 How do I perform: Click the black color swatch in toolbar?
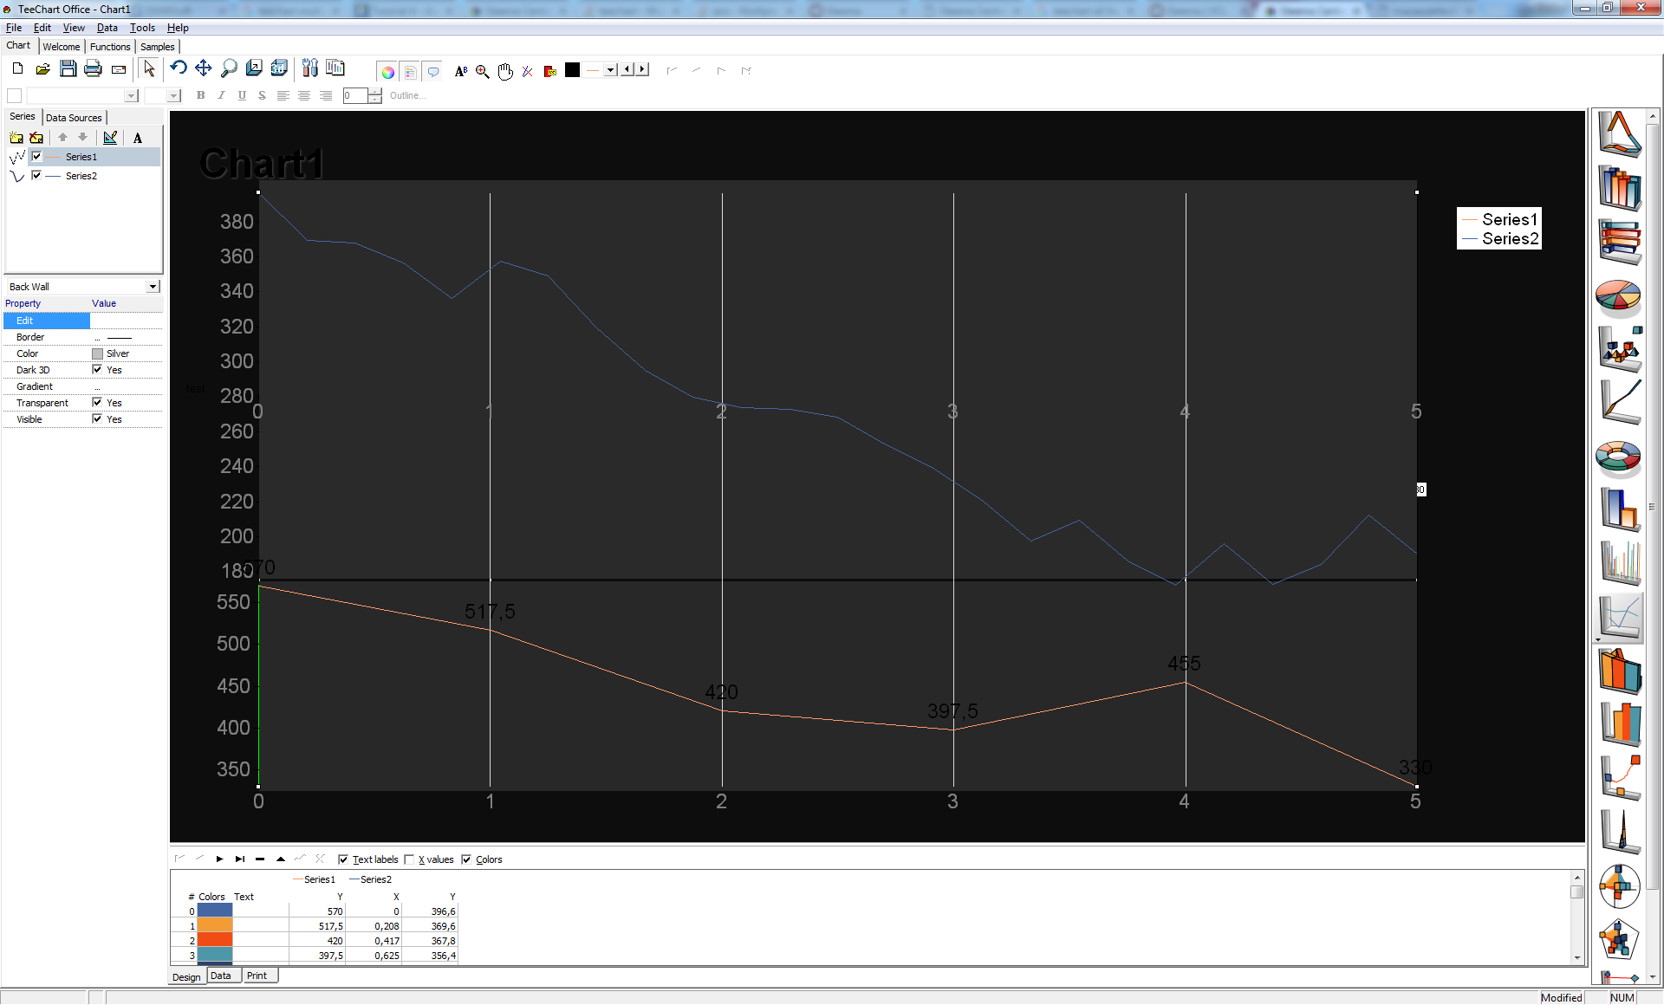coord(572,70)
